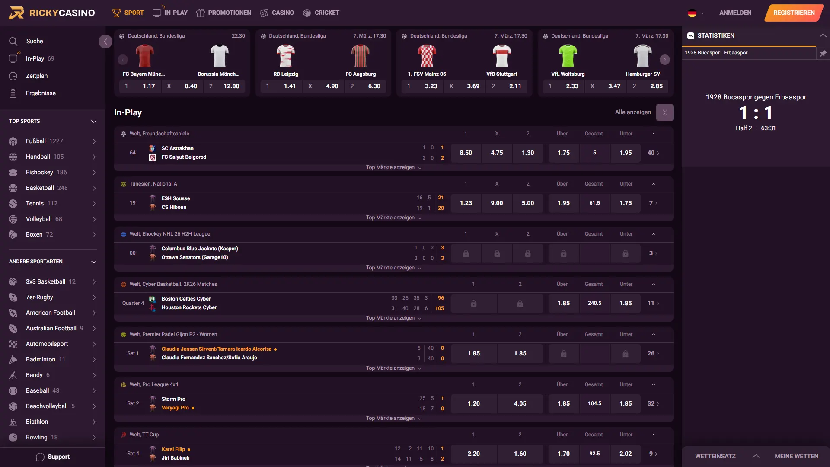Screen dimensions: 830x467
Task: Click the RickyCasino logo
Action: click(x=52, y=13)
